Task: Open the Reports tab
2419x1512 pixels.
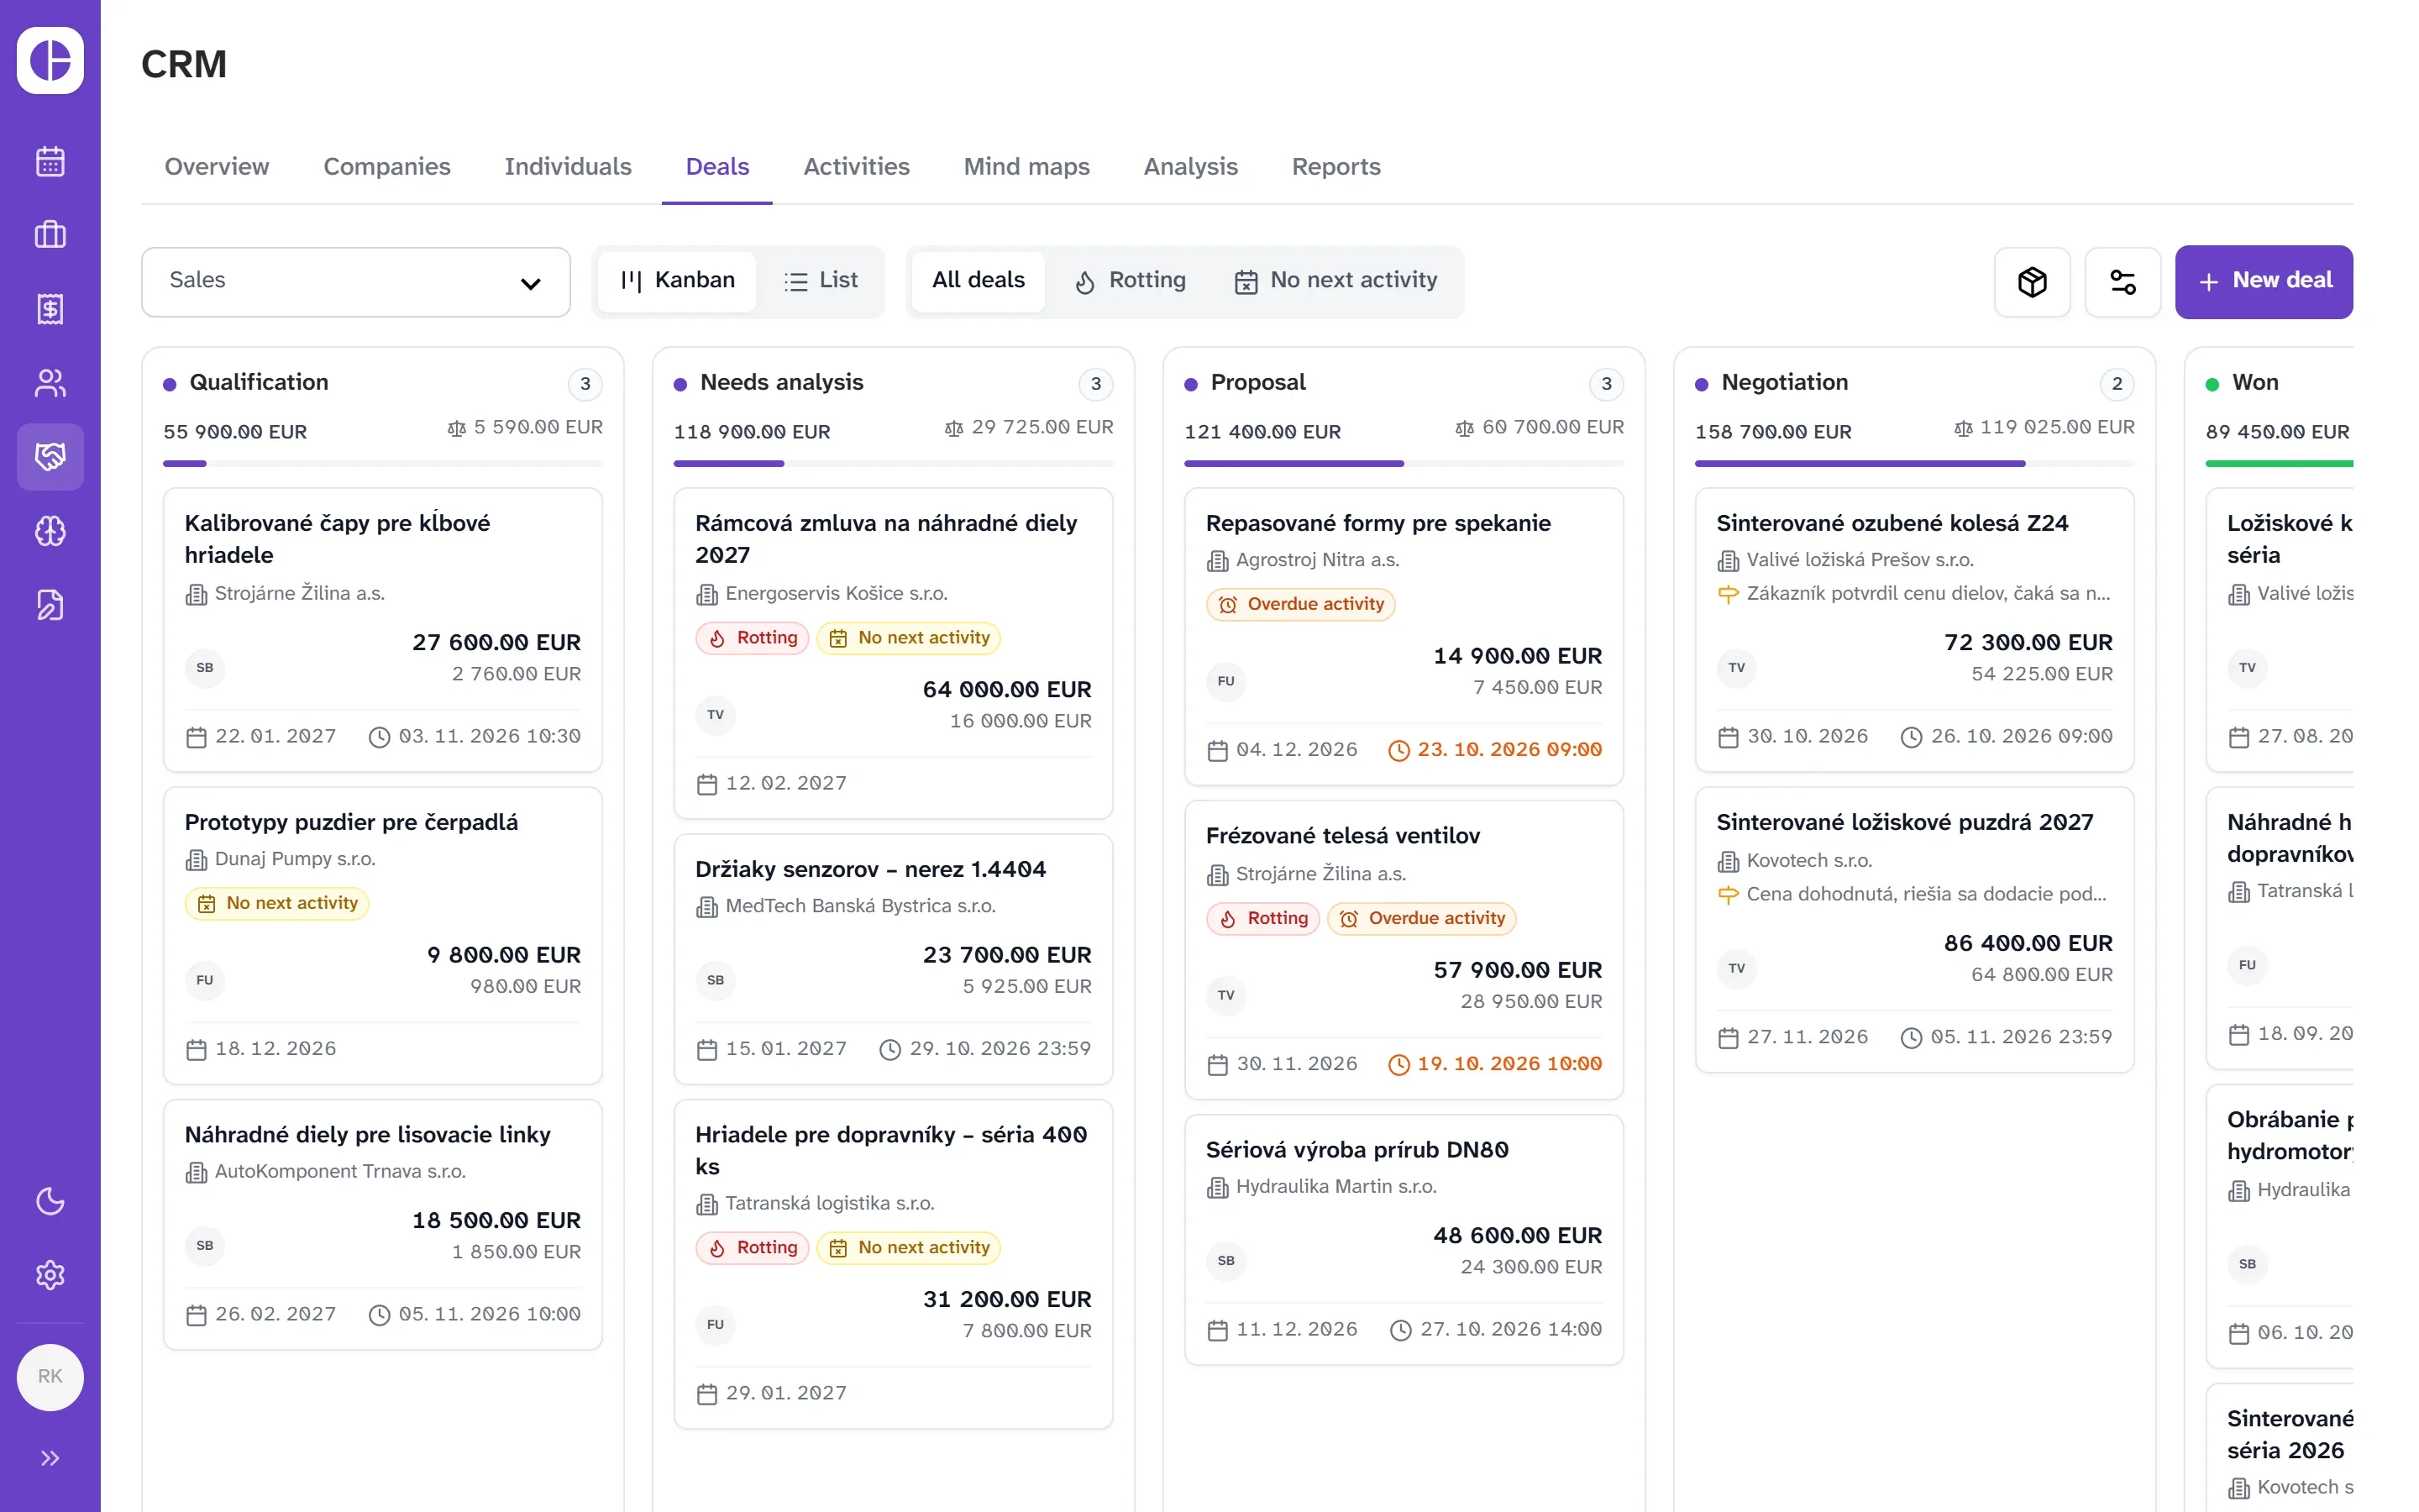Action: pyautogui.click(x=1336, y=167)
